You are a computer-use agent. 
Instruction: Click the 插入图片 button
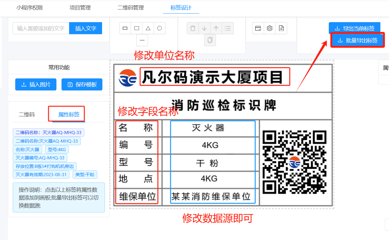click(x=36, y=84)
